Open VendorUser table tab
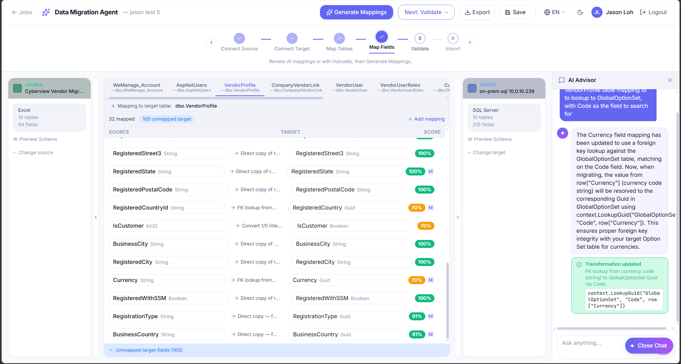 [349, 87]
